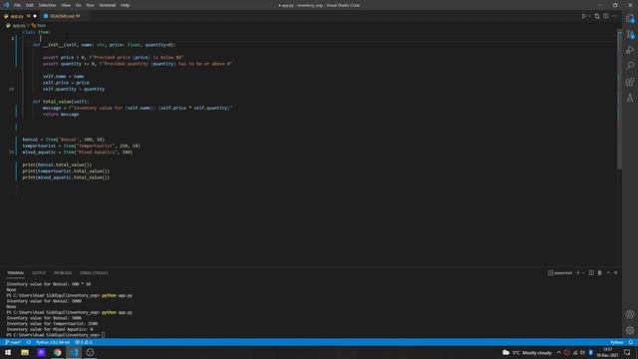The height and width of the screenshot is (359, 638).
Task: Open the taskbar clock and date
Action: point(607,352)
